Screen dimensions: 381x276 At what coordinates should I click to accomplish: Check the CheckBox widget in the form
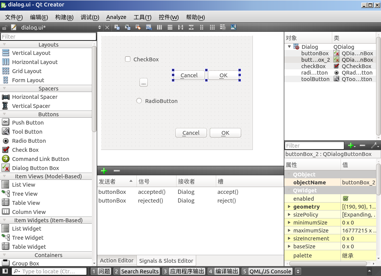128,59
